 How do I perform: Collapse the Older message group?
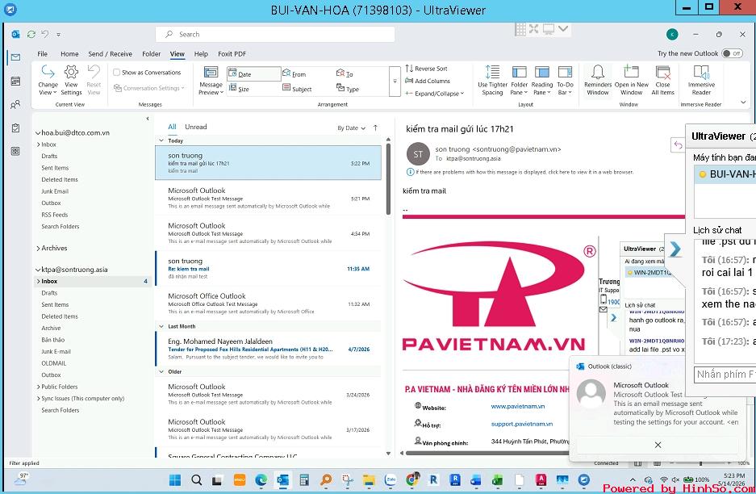pos(161,371)
